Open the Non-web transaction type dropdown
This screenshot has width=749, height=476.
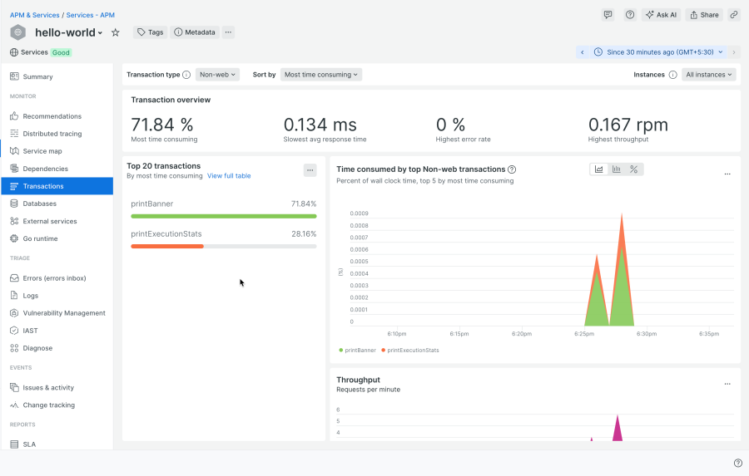pyautogui.click(x=218, y=75)
